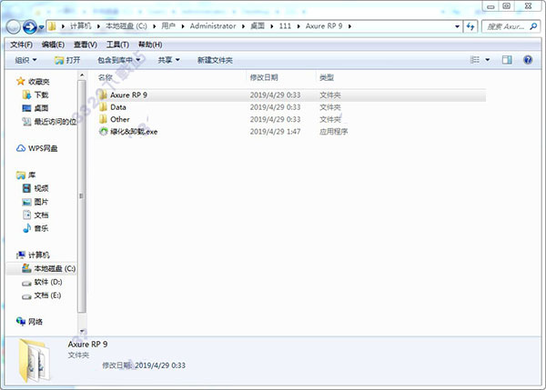Screen dimensions: 546x390
Task: Click the Other folder icon
Action: click(103, 119)
